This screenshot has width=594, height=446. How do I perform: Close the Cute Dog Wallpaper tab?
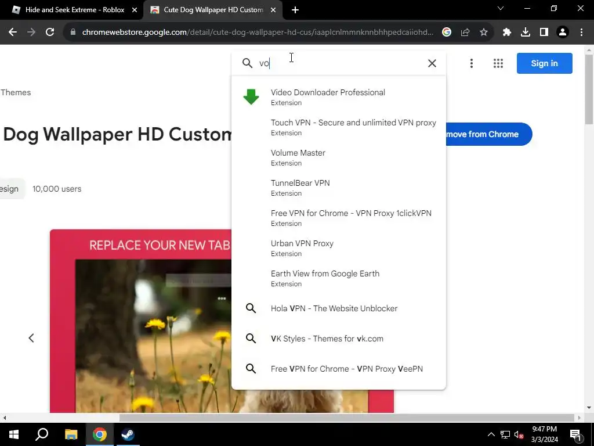pos(273,10)
